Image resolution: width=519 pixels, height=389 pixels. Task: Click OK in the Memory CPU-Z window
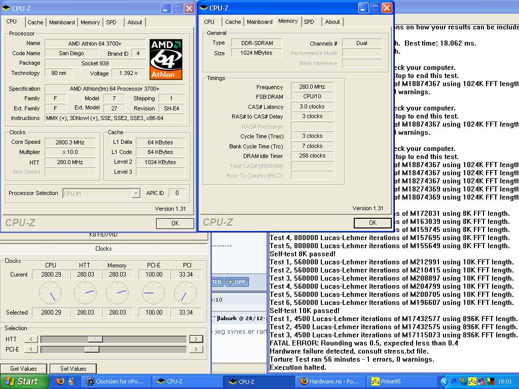[x=373, y=223]
